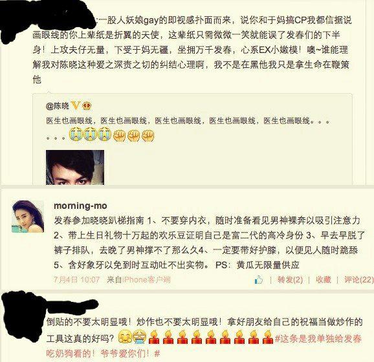
Task: Click the @陈晓 username mention
Action: point(58,106)
